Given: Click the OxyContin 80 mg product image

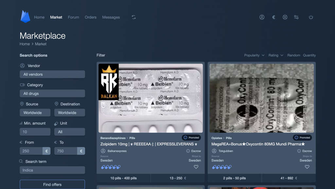Looking at the screenshot, I should tap(262, 98).
